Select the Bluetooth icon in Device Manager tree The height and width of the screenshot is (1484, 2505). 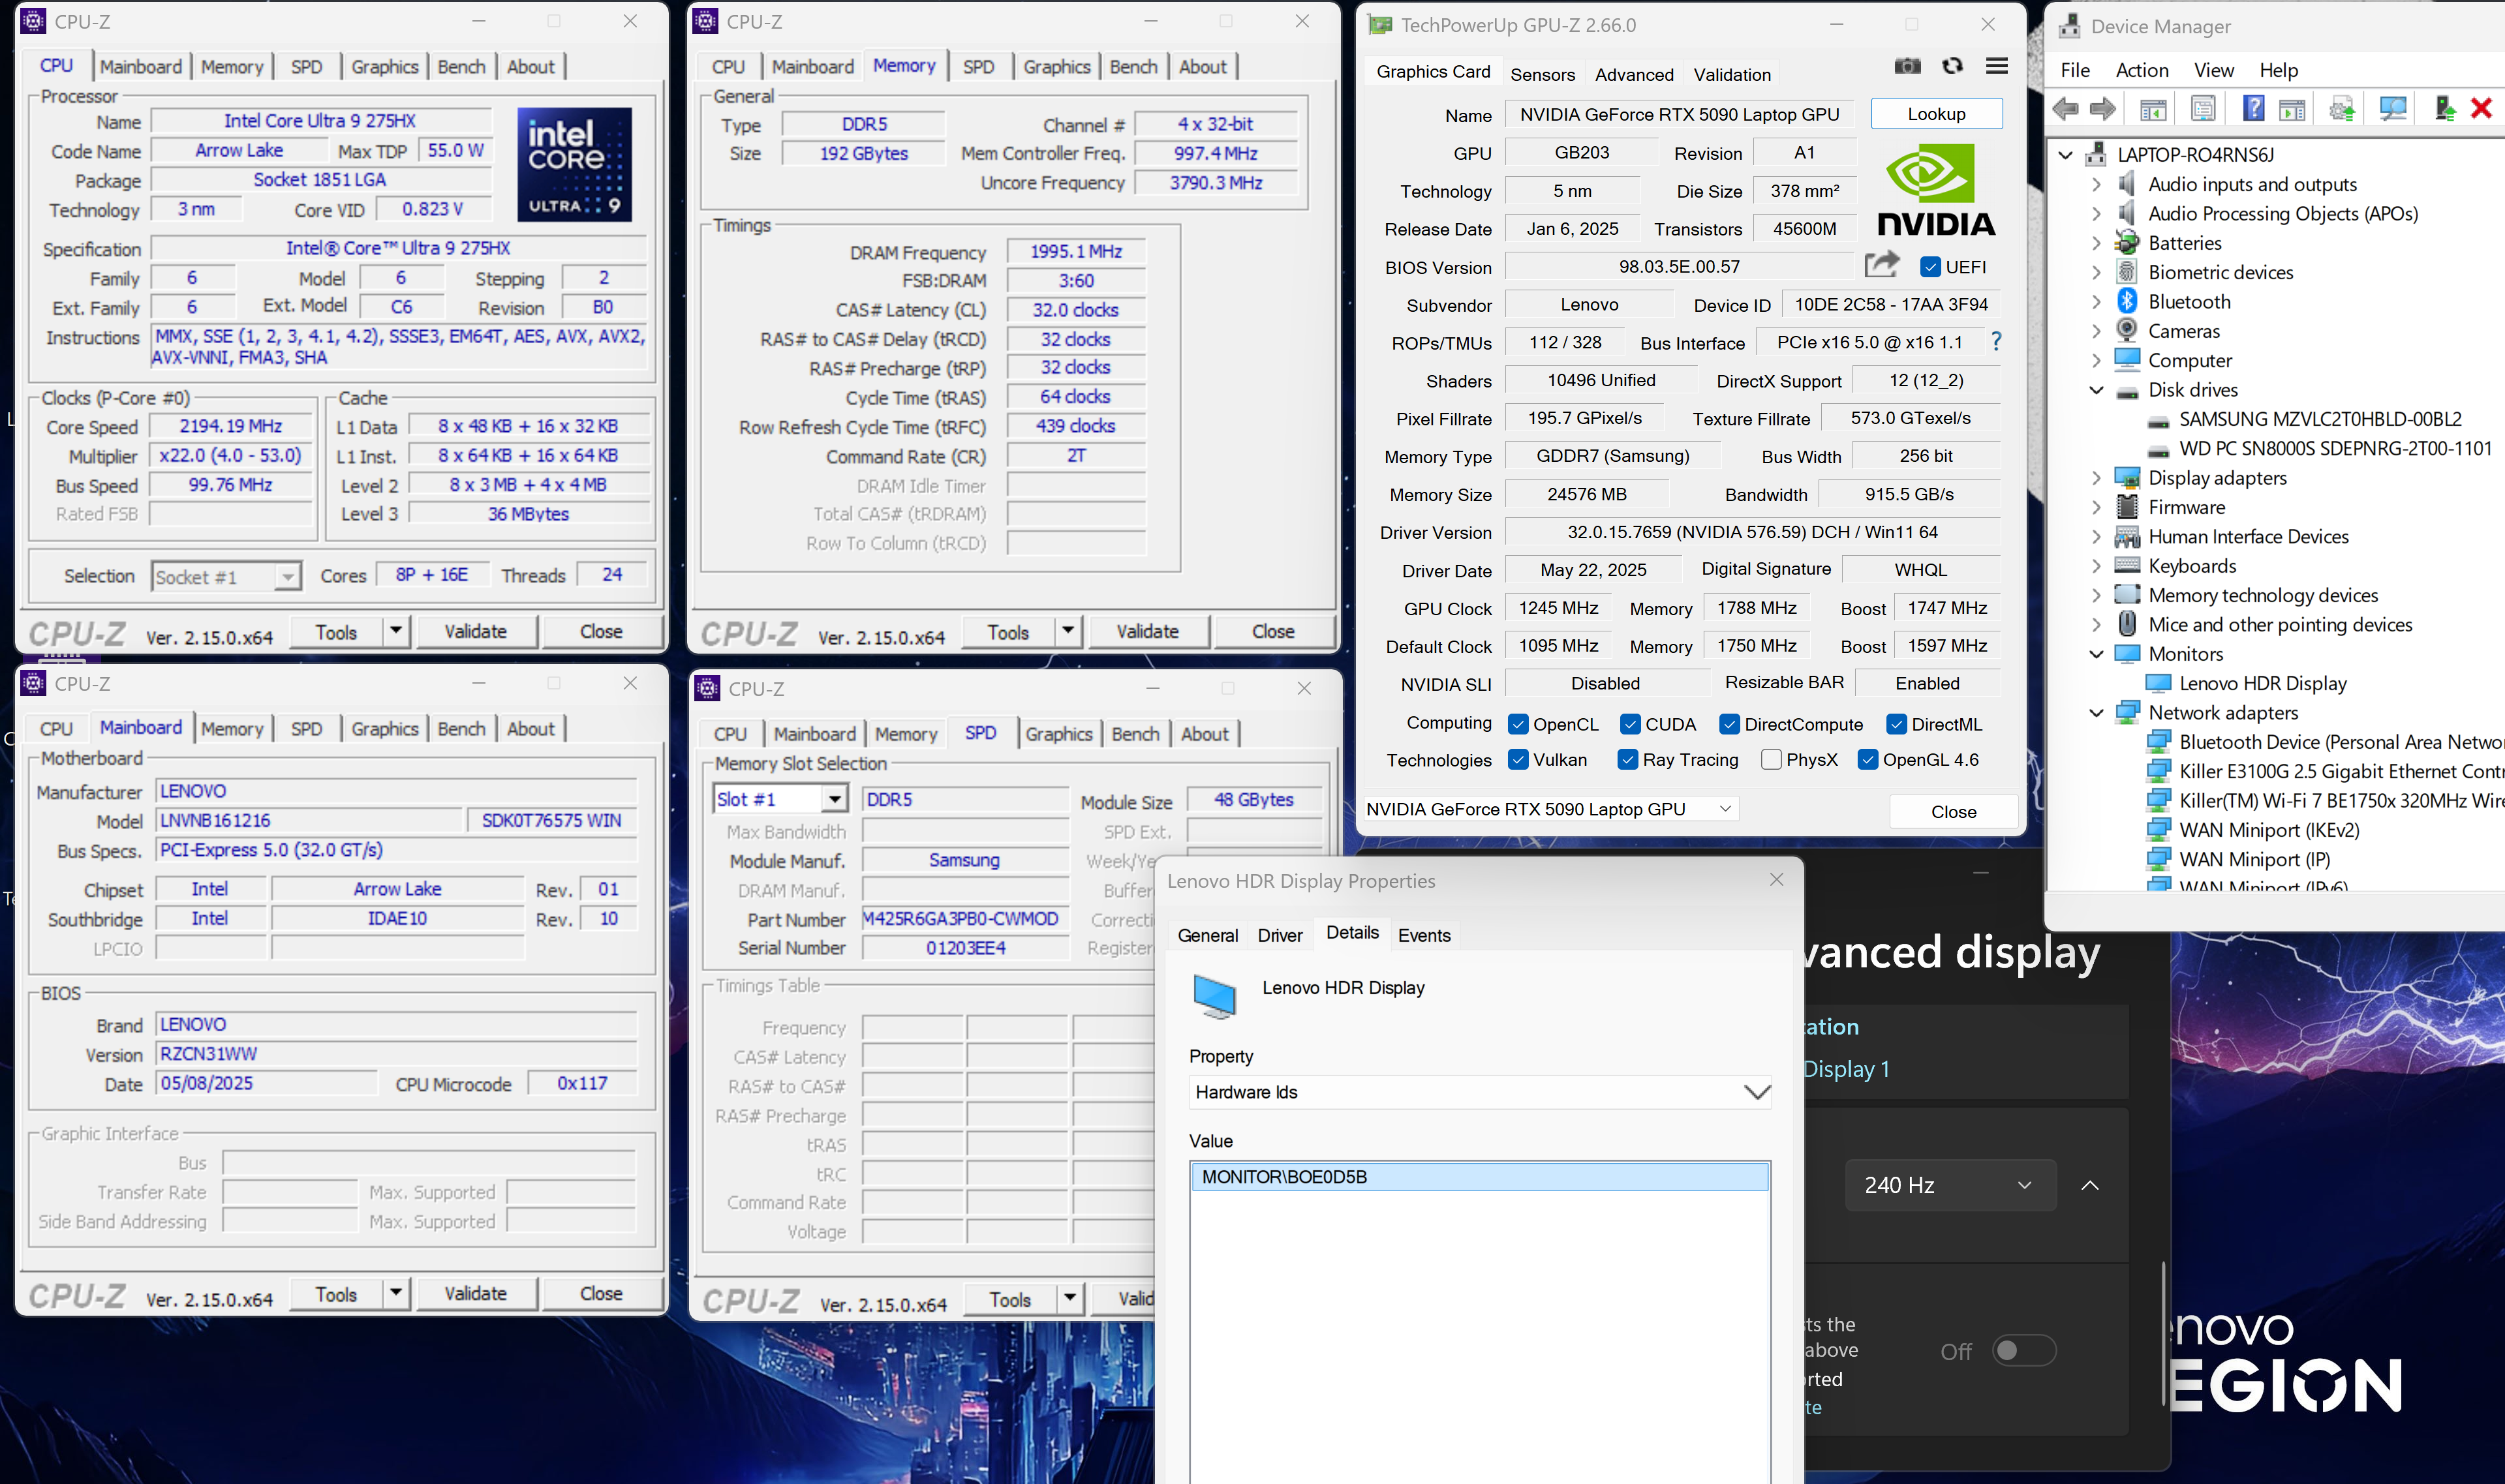[2127, 301]
